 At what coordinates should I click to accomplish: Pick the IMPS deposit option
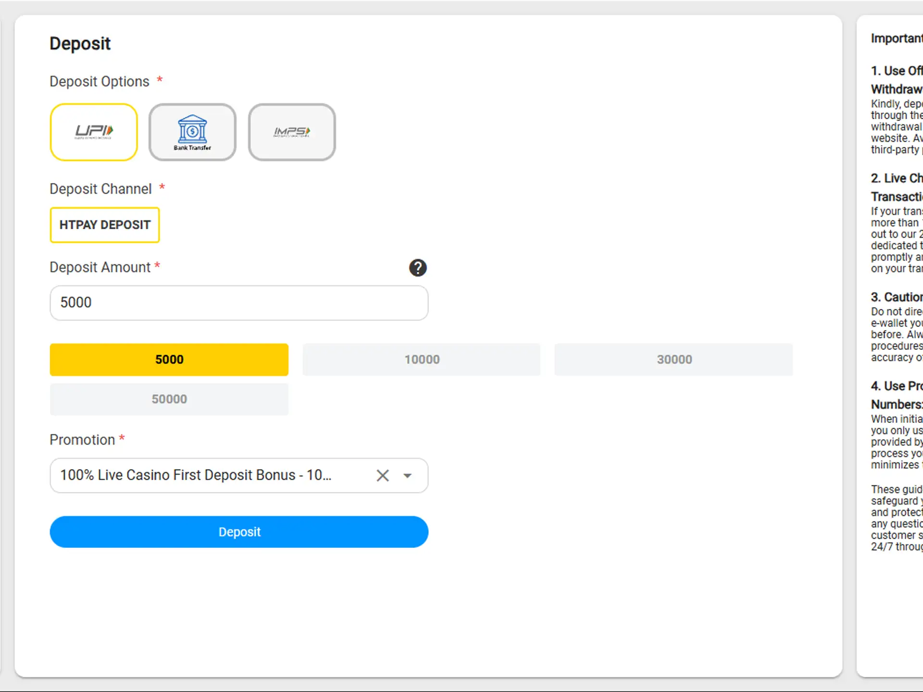[x=292, y=132]
